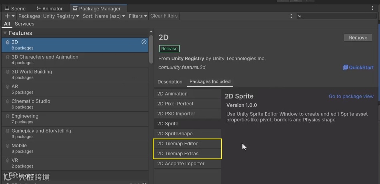Open the window options kebab menu at top right

coord(372,8)
